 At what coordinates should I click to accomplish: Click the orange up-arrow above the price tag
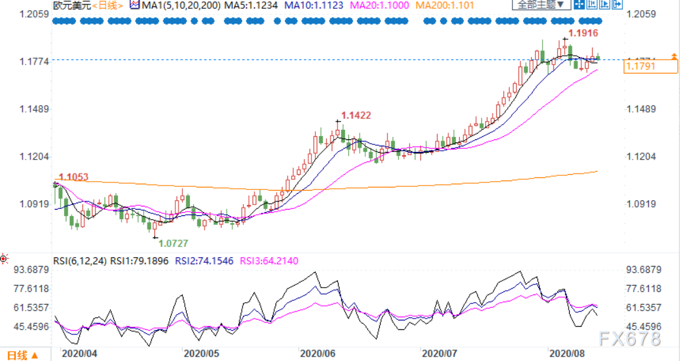[x=674, y=56]
